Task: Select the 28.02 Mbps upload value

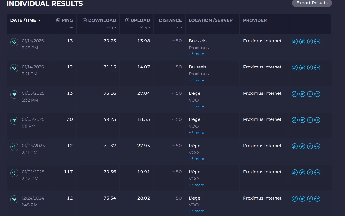Action: (144, 198)
